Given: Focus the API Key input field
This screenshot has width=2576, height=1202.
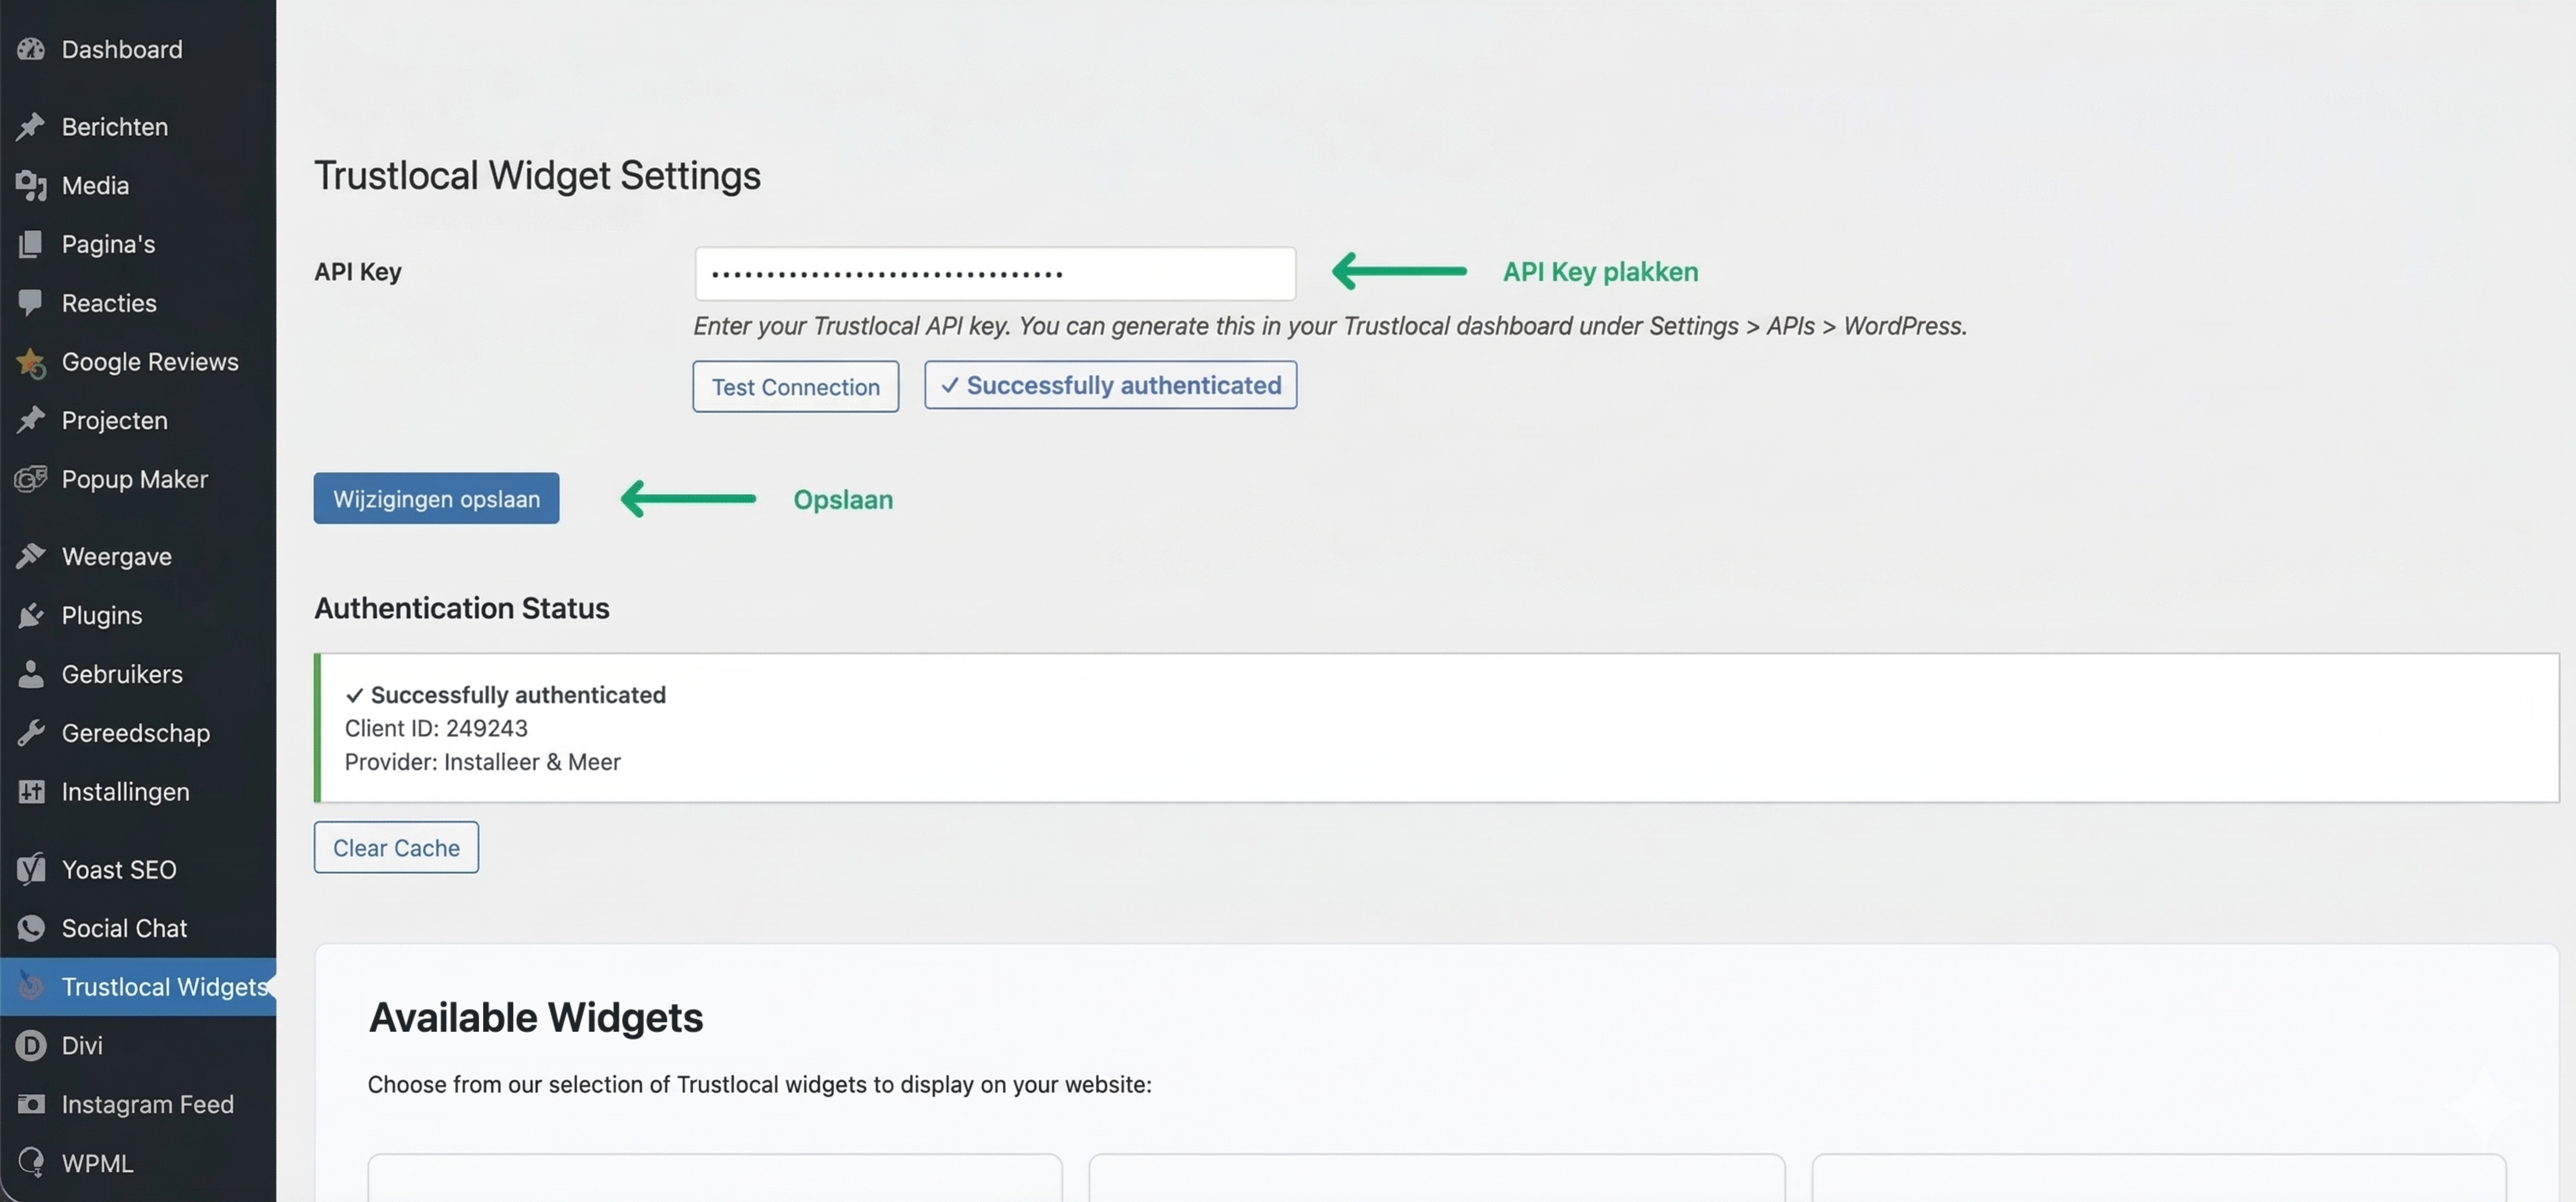Looking at the screenshot, I should 995,273.
